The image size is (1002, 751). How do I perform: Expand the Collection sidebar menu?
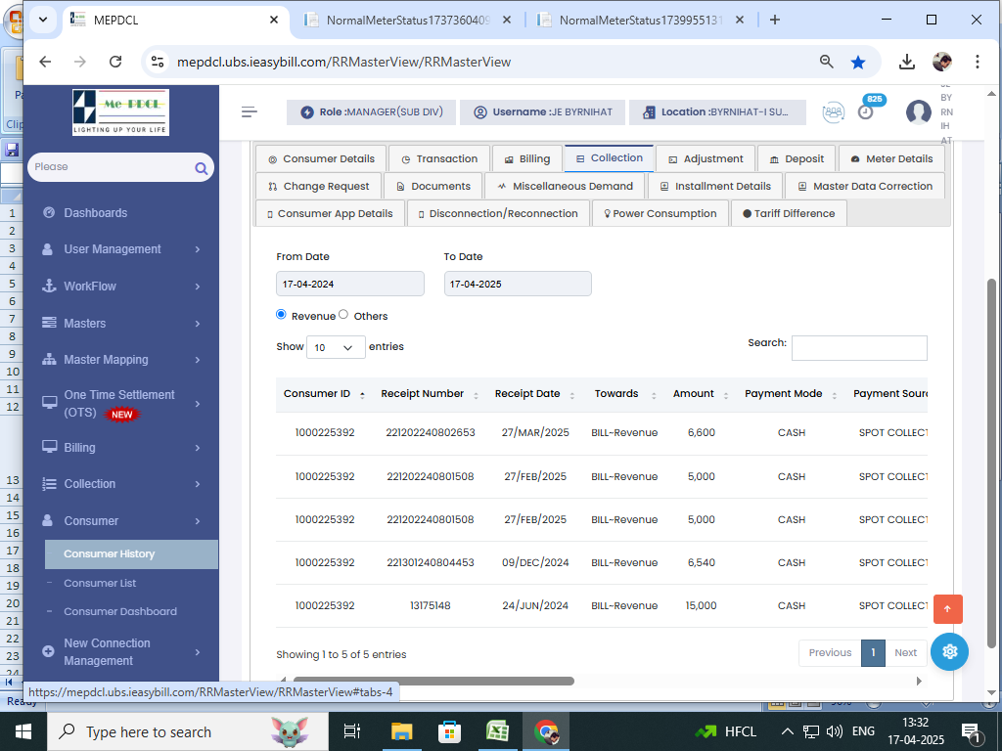tap(120, 484)
